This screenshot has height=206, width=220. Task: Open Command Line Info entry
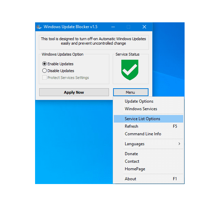pos(148,134)
